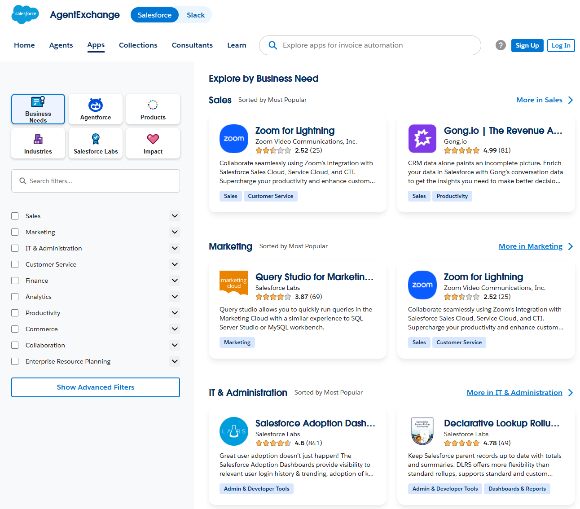The image size is (580, 509).
Task: Check the Productivity filter checkbox
Action: (x=15, y=313)
